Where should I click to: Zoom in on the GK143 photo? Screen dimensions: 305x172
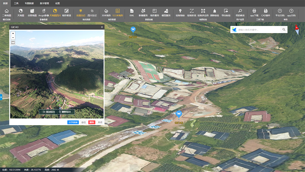coord(13,33)
